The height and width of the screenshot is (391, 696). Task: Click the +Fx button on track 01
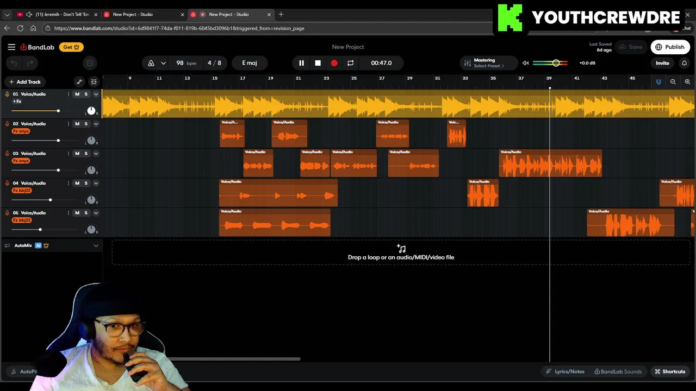[x=17, y=102]
